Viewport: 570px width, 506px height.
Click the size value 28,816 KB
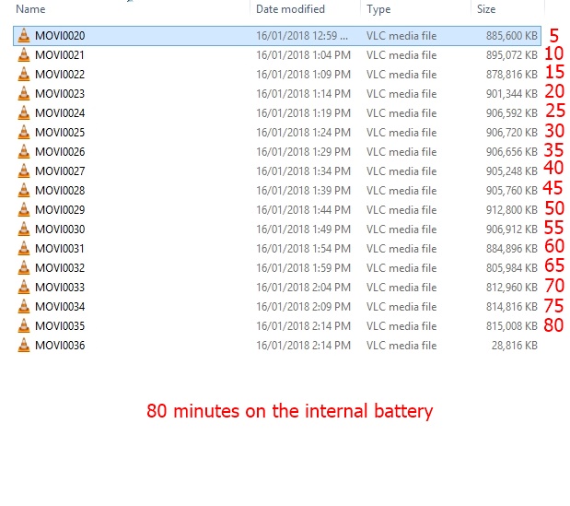(515, 346)
